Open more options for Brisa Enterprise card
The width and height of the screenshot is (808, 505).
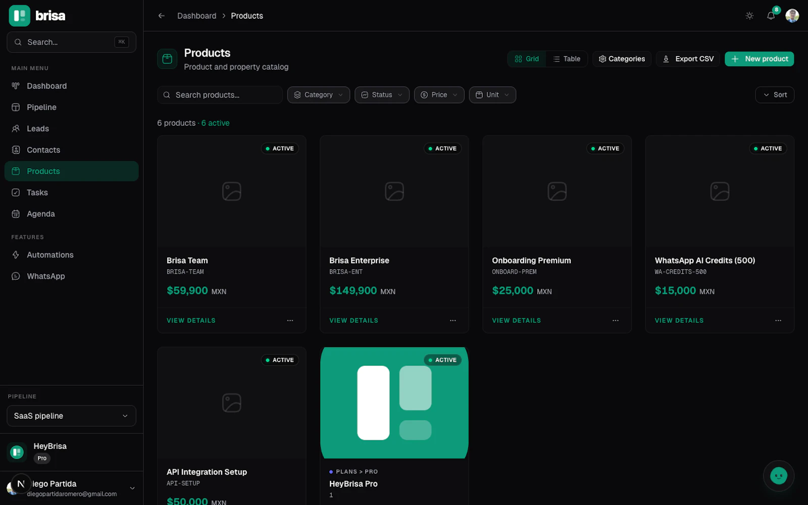click(x=452, y=321)
